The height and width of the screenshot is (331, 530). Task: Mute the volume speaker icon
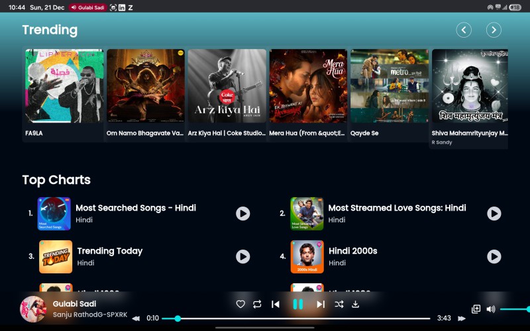pos(491,309)
